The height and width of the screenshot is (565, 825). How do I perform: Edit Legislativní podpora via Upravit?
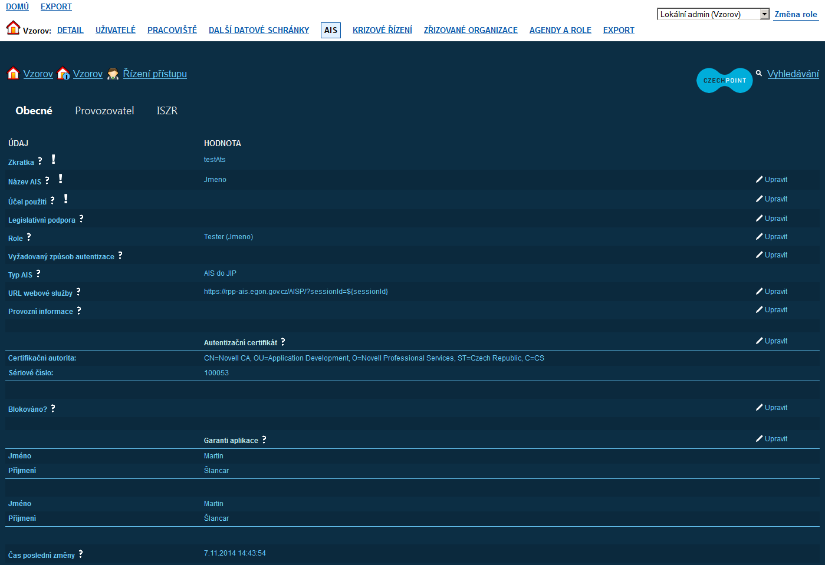772,219
